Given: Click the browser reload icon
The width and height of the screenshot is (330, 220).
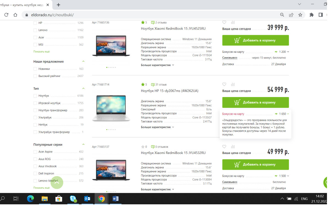Looking at the screenshot, I should [6, 15].
